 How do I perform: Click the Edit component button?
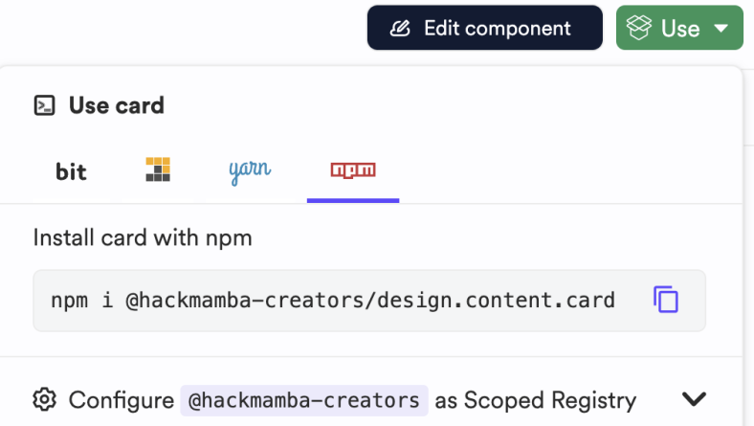(x=484, y=29)
